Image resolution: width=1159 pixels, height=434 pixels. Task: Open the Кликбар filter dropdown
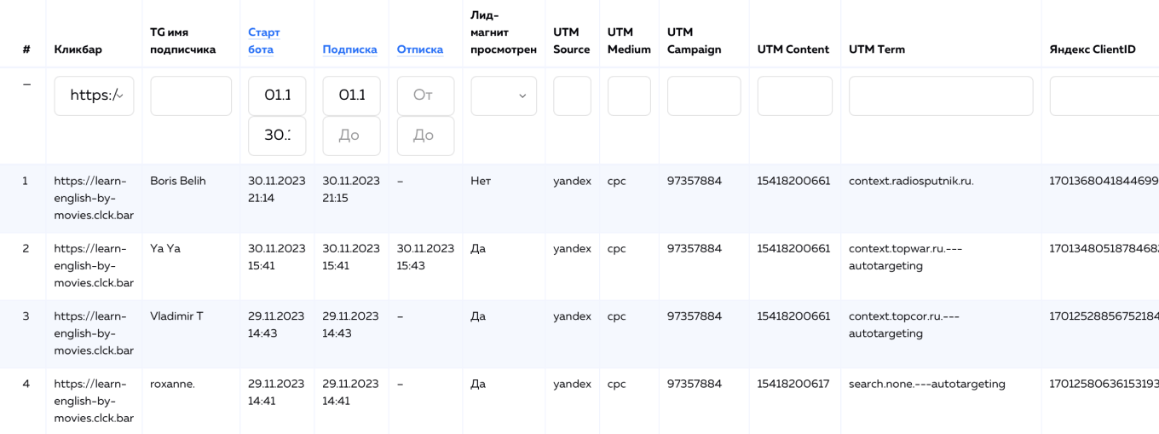[x=94, y=95]
